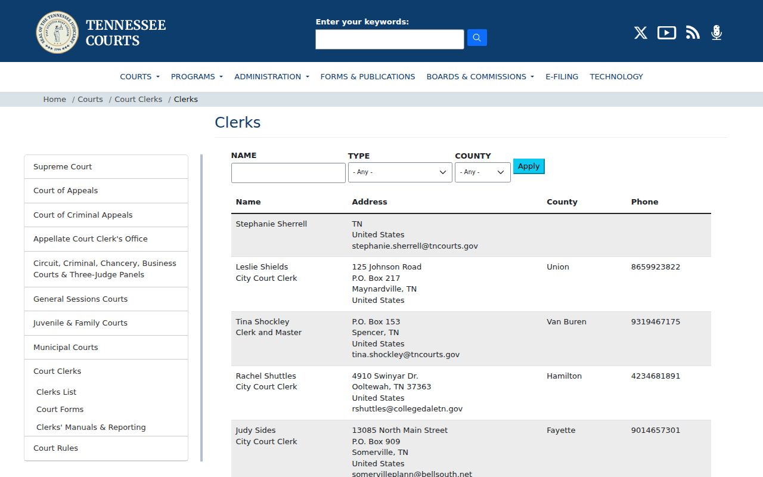Click the name Tina Shockley
The image size is (763, 477).
(x=262, y=322)
